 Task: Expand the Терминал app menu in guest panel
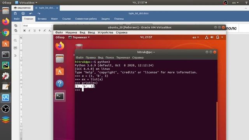(x=79, y=37)
